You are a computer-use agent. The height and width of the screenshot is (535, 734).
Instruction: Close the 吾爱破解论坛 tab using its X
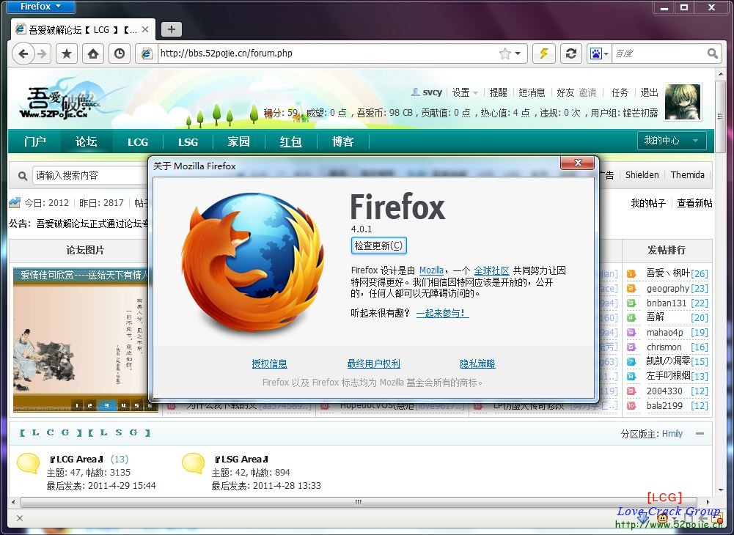pos(145,29)
